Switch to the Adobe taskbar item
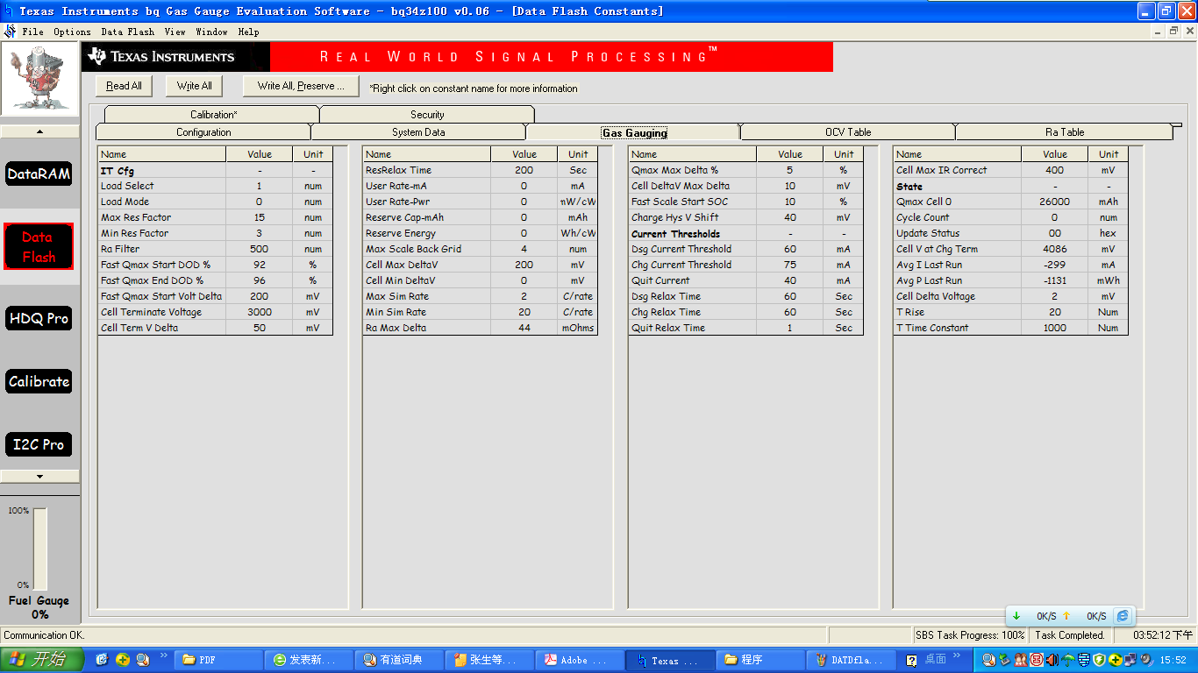The width and height of the screenshot is (1198, 673). 581,660
